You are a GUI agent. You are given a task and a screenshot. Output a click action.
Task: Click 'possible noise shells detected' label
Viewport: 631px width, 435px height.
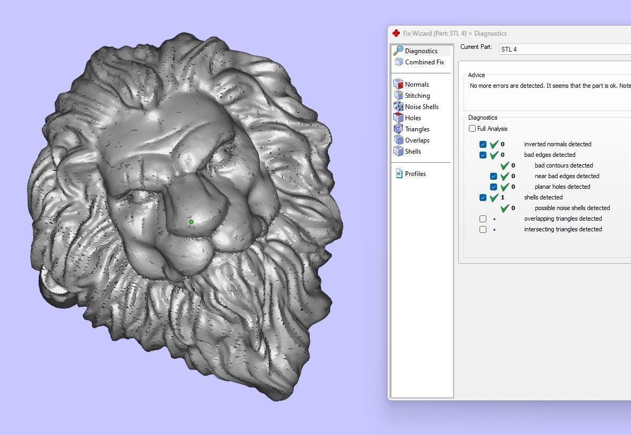click(572, 208)
